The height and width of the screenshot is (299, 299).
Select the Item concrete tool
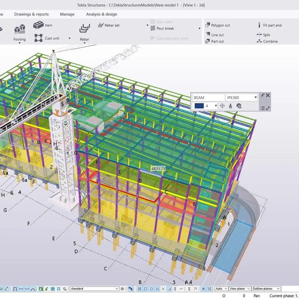[x=43, y=25]
